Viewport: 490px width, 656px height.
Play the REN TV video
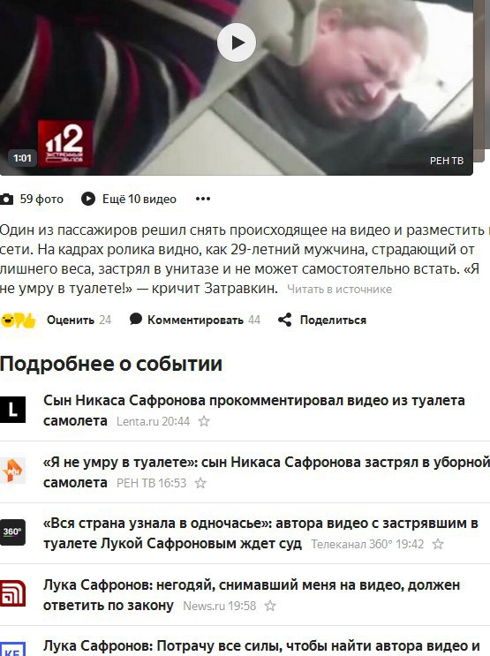pos(237,42)
